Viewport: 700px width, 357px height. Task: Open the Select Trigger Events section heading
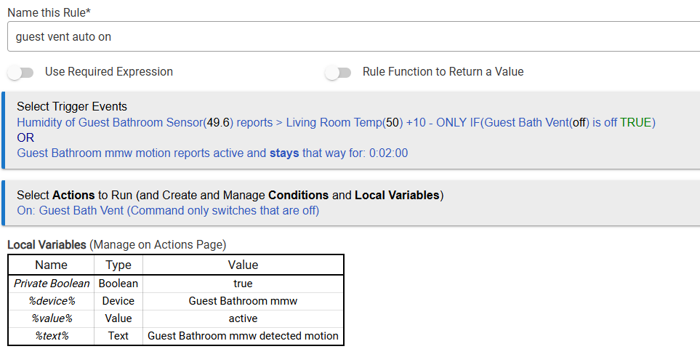(72, 107)
